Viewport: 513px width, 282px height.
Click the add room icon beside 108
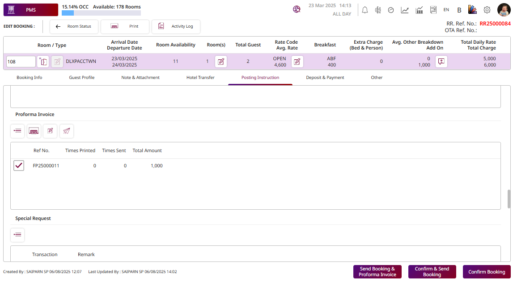(x=43, y=62)
